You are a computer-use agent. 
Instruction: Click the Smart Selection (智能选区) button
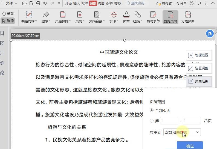tap(199, 55)
